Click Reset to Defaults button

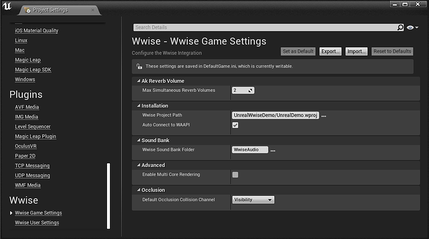[392, 52]
